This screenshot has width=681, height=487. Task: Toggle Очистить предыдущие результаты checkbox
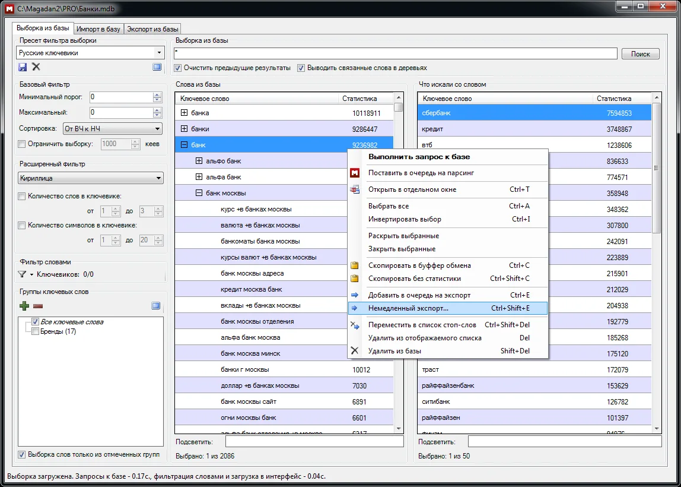[x=177, y=68]
